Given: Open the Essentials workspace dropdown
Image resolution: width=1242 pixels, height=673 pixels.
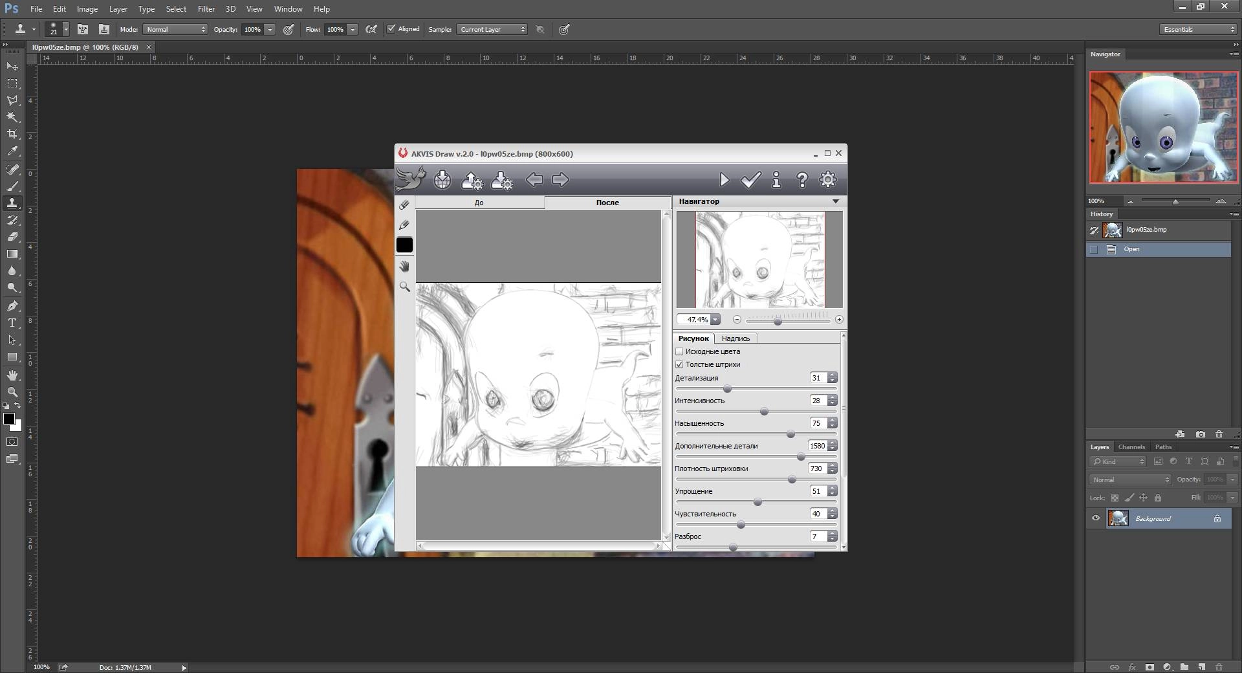Looking at the screenshot, I should pyautogui.click(x=1198, y=29).
